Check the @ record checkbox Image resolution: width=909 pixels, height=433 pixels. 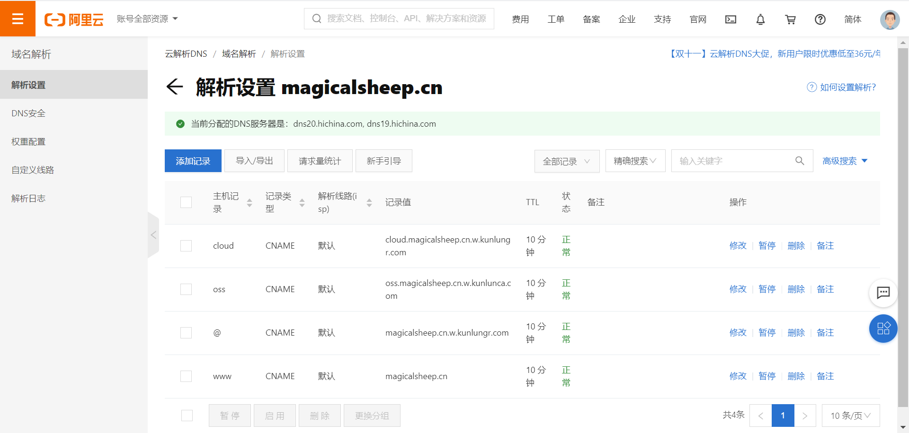click(x=186, y=333)
